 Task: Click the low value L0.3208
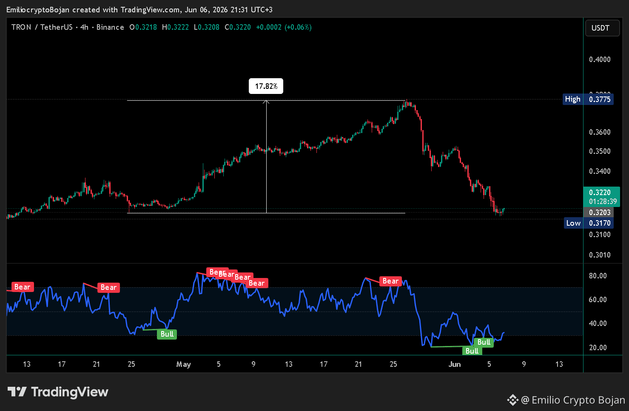[x=207, y=27]
